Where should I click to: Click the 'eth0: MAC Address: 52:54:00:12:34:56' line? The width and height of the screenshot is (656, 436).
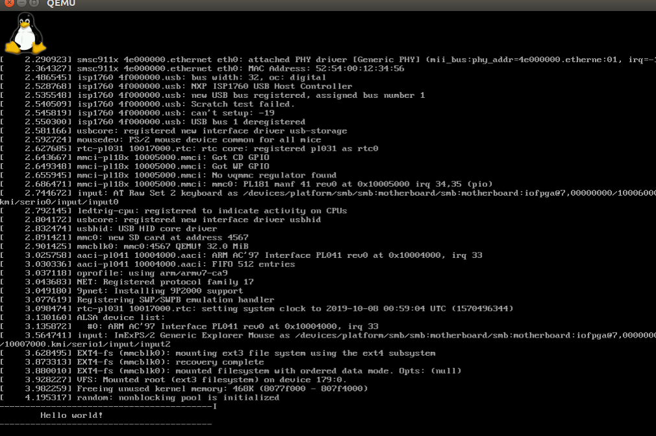coord(202,69)
